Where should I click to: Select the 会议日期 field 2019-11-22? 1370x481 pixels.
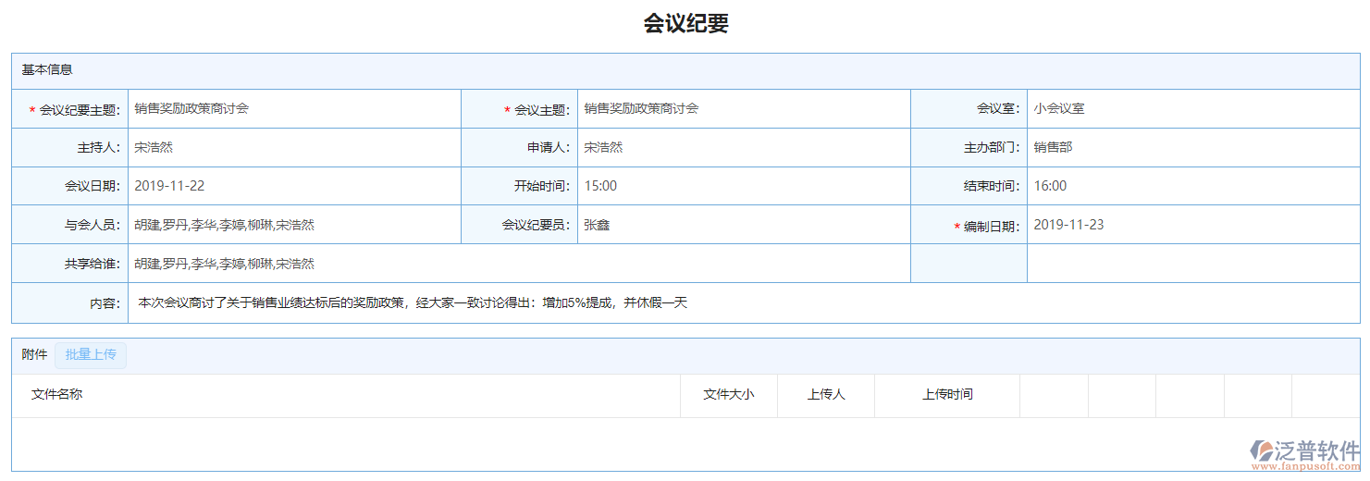click(293, 186)
